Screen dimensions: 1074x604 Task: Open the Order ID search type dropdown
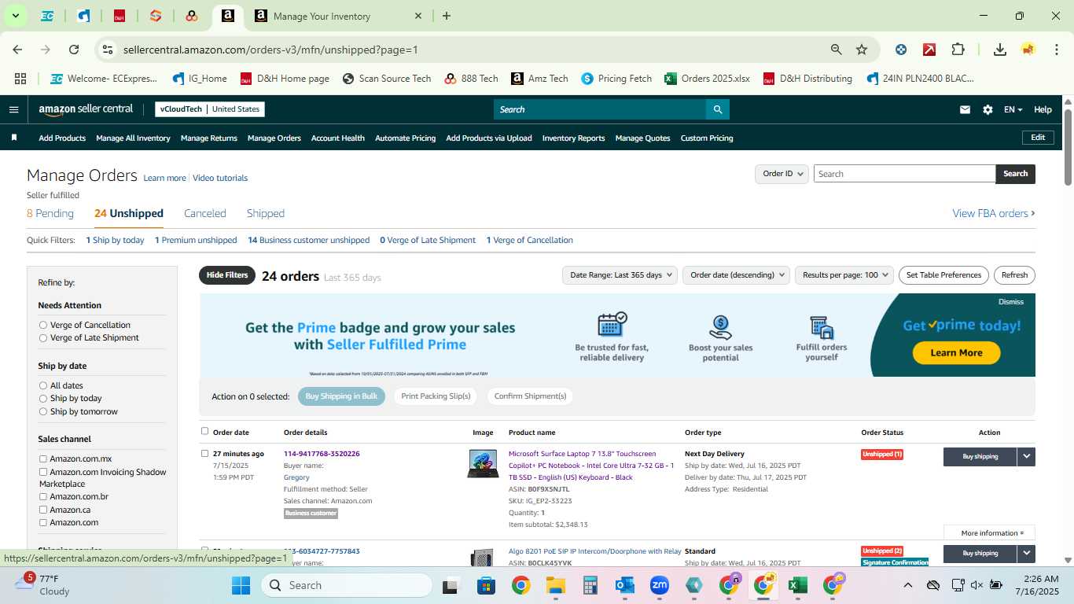click(x=782, y=174)
